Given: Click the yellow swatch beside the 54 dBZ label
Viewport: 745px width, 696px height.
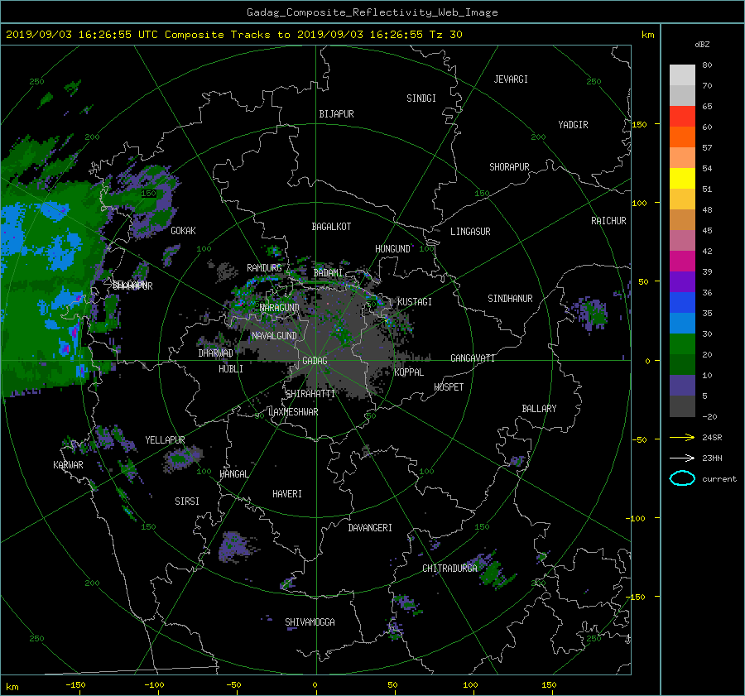Looking at the screenshot, I should tap(682, 178).
